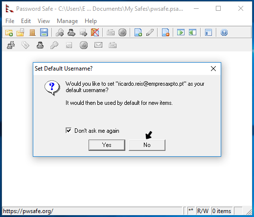254x217 pixels.
Task: Click the Edit entry pencil icon
Action: (150, 32)
